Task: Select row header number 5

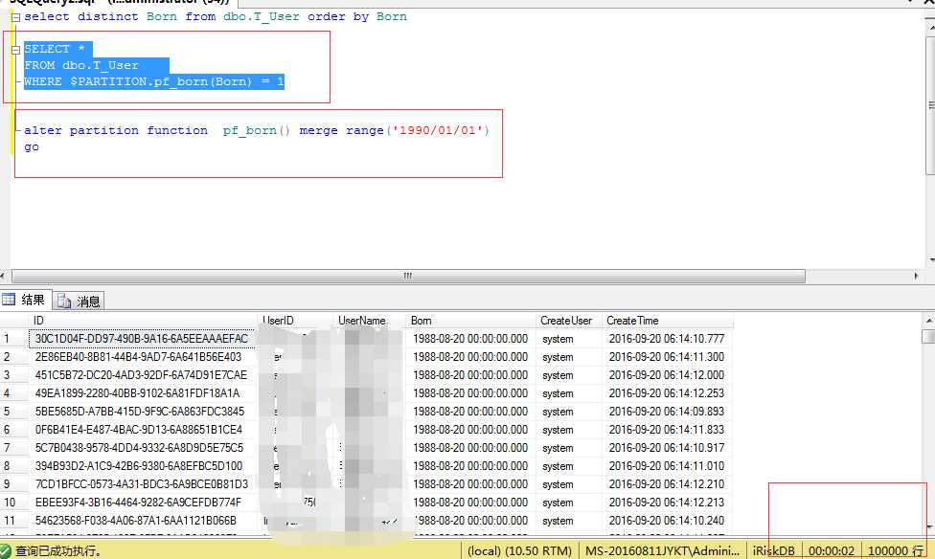Action: coord(13,412)
